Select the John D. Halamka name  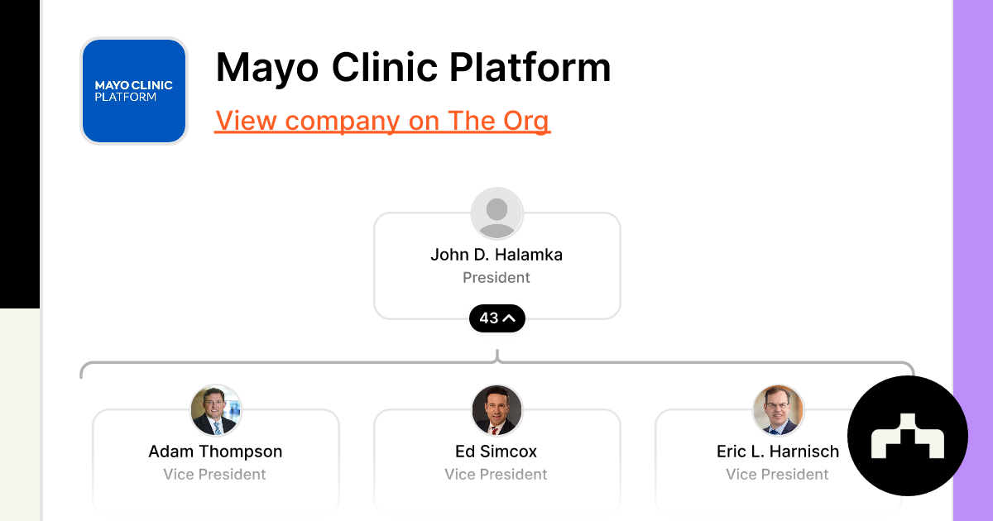pyautogui.click(x=496, y=255)
